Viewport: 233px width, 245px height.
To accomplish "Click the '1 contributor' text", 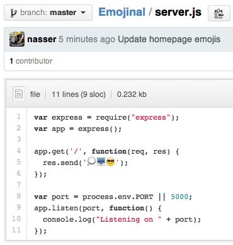I will (31, 61).
